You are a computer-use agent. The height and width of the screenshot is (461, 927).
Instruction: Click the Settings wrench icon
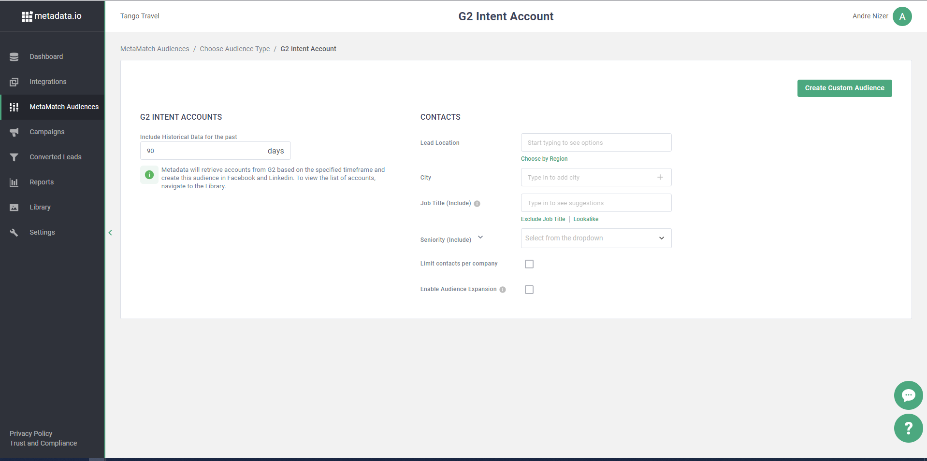(x=14, y=233)
